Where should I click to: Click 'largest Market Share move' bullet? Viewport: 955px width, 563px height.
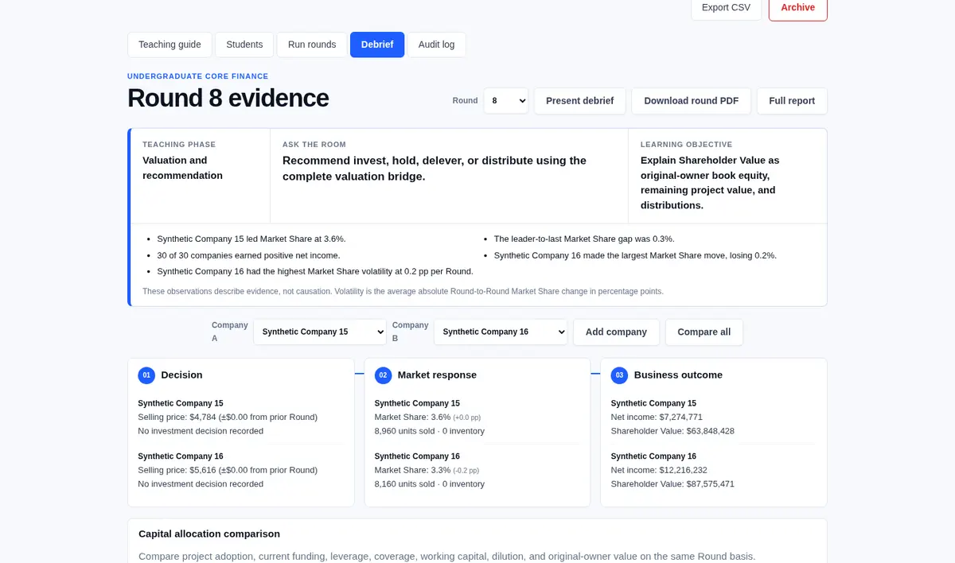[635, 255]
